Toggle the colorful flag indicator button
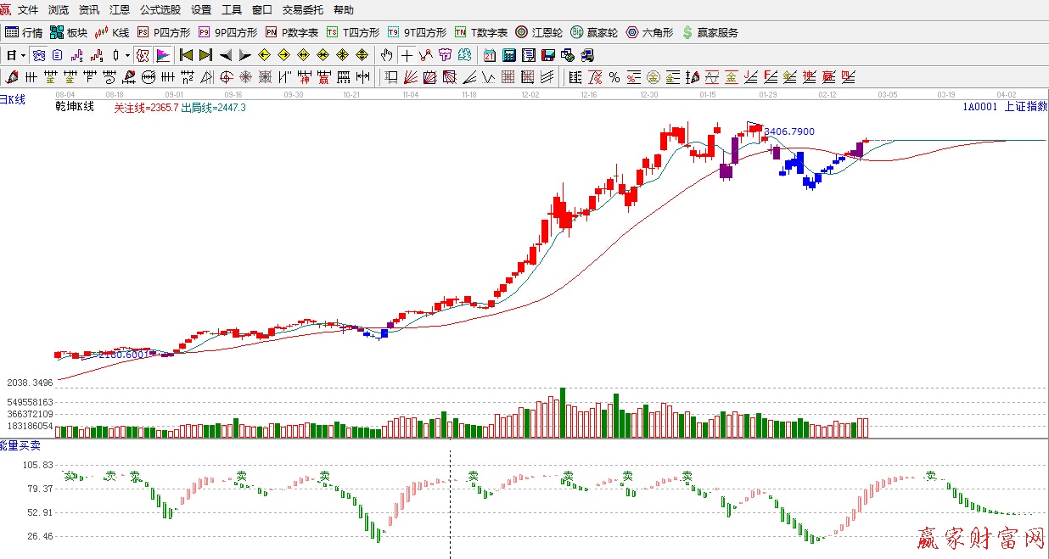1049x559 pixels. click(x=163, y=56)
